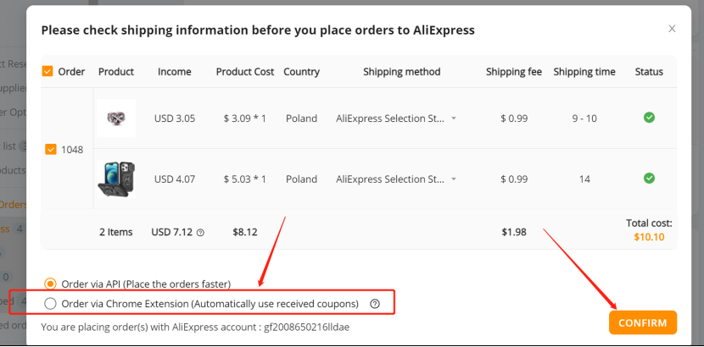Viewport: 704px width, 347px height.
Task: Click the help icon next to USD 7.12
Action: coord(201,233)
